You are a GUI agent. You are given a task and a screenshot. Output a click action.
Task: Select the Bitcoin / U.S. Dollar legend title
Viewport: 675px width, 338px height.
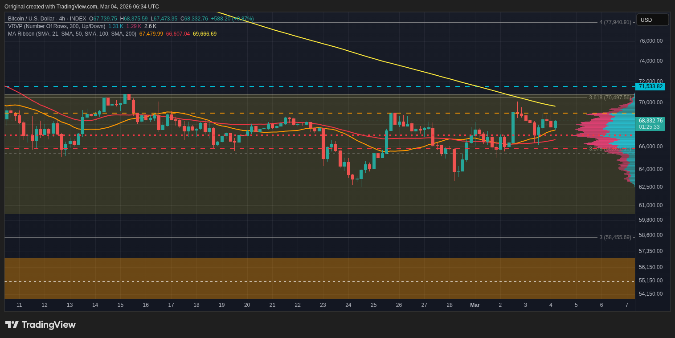coord(47,19)
